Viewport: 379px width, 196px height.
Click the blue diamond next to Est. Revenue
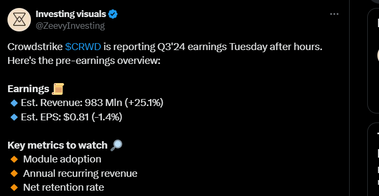pyautogui.click(x=14, y=103)
